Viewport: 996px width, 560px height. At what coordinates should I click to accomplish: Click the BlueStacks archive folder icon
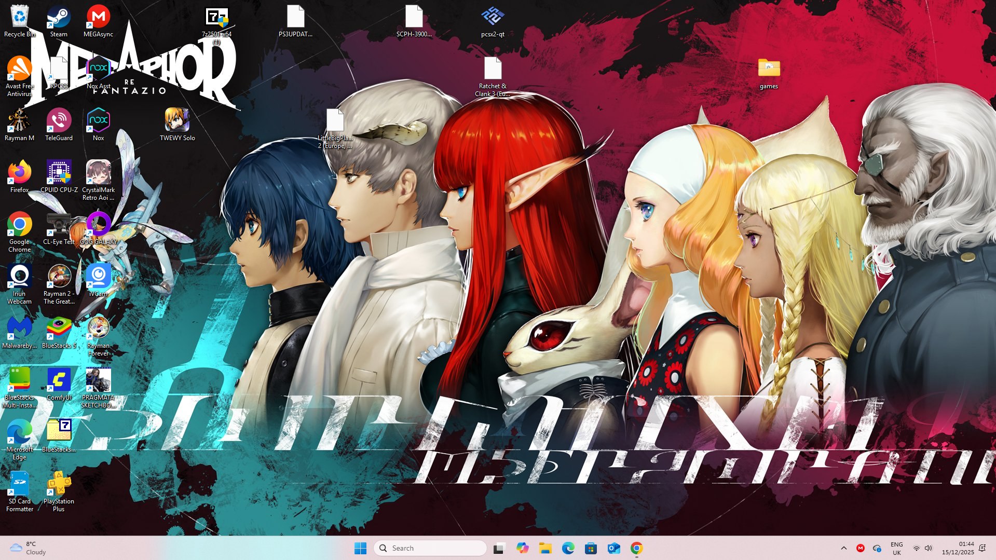click(59, 436)
